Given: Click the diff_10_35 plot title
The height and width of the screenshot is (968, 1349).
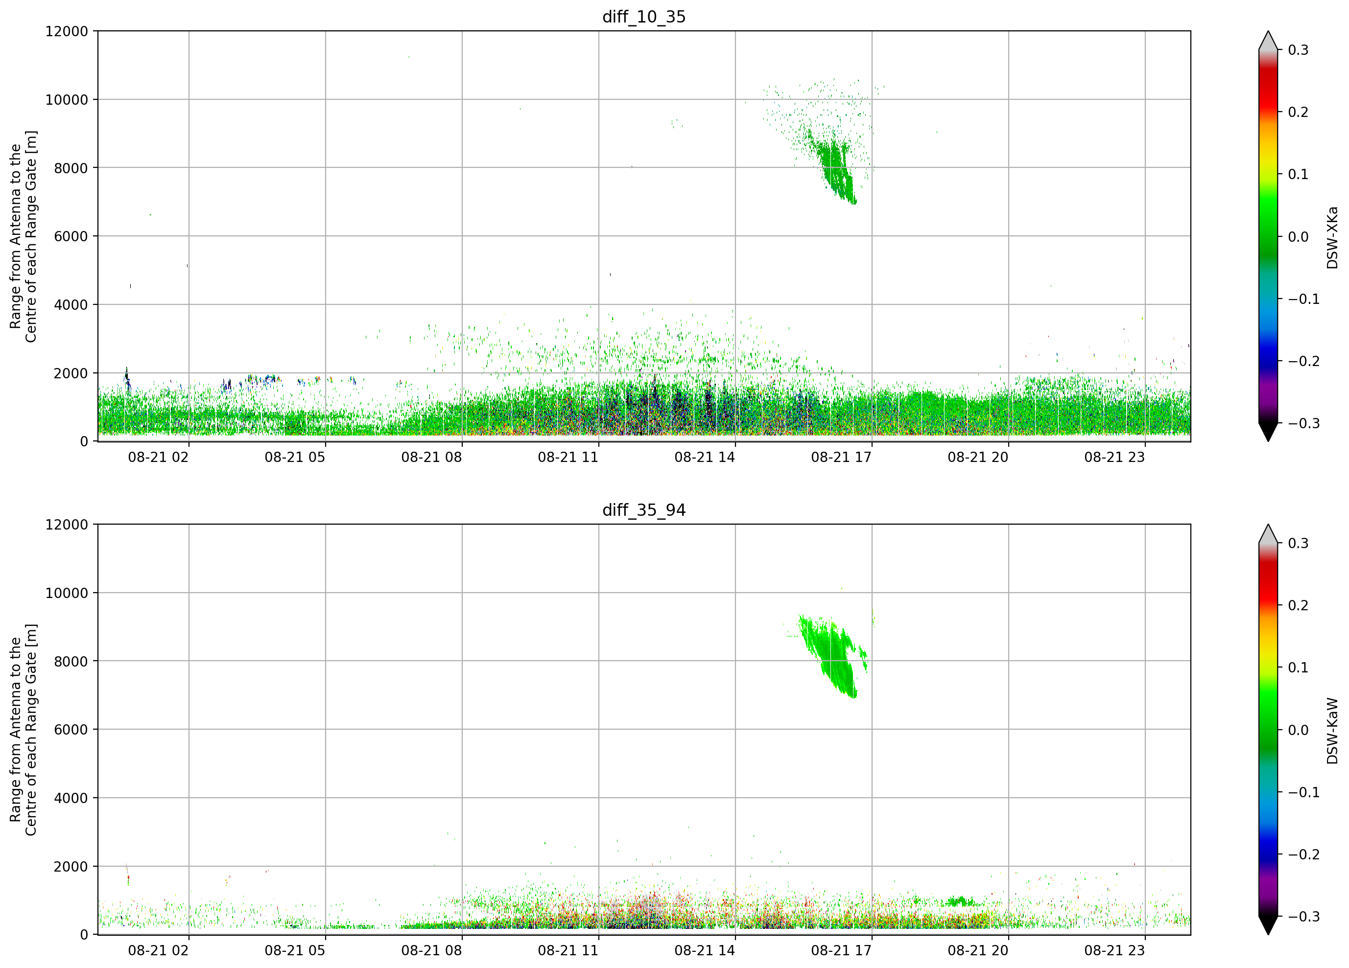Looking at the screenshot, I should tap(643, 17).
